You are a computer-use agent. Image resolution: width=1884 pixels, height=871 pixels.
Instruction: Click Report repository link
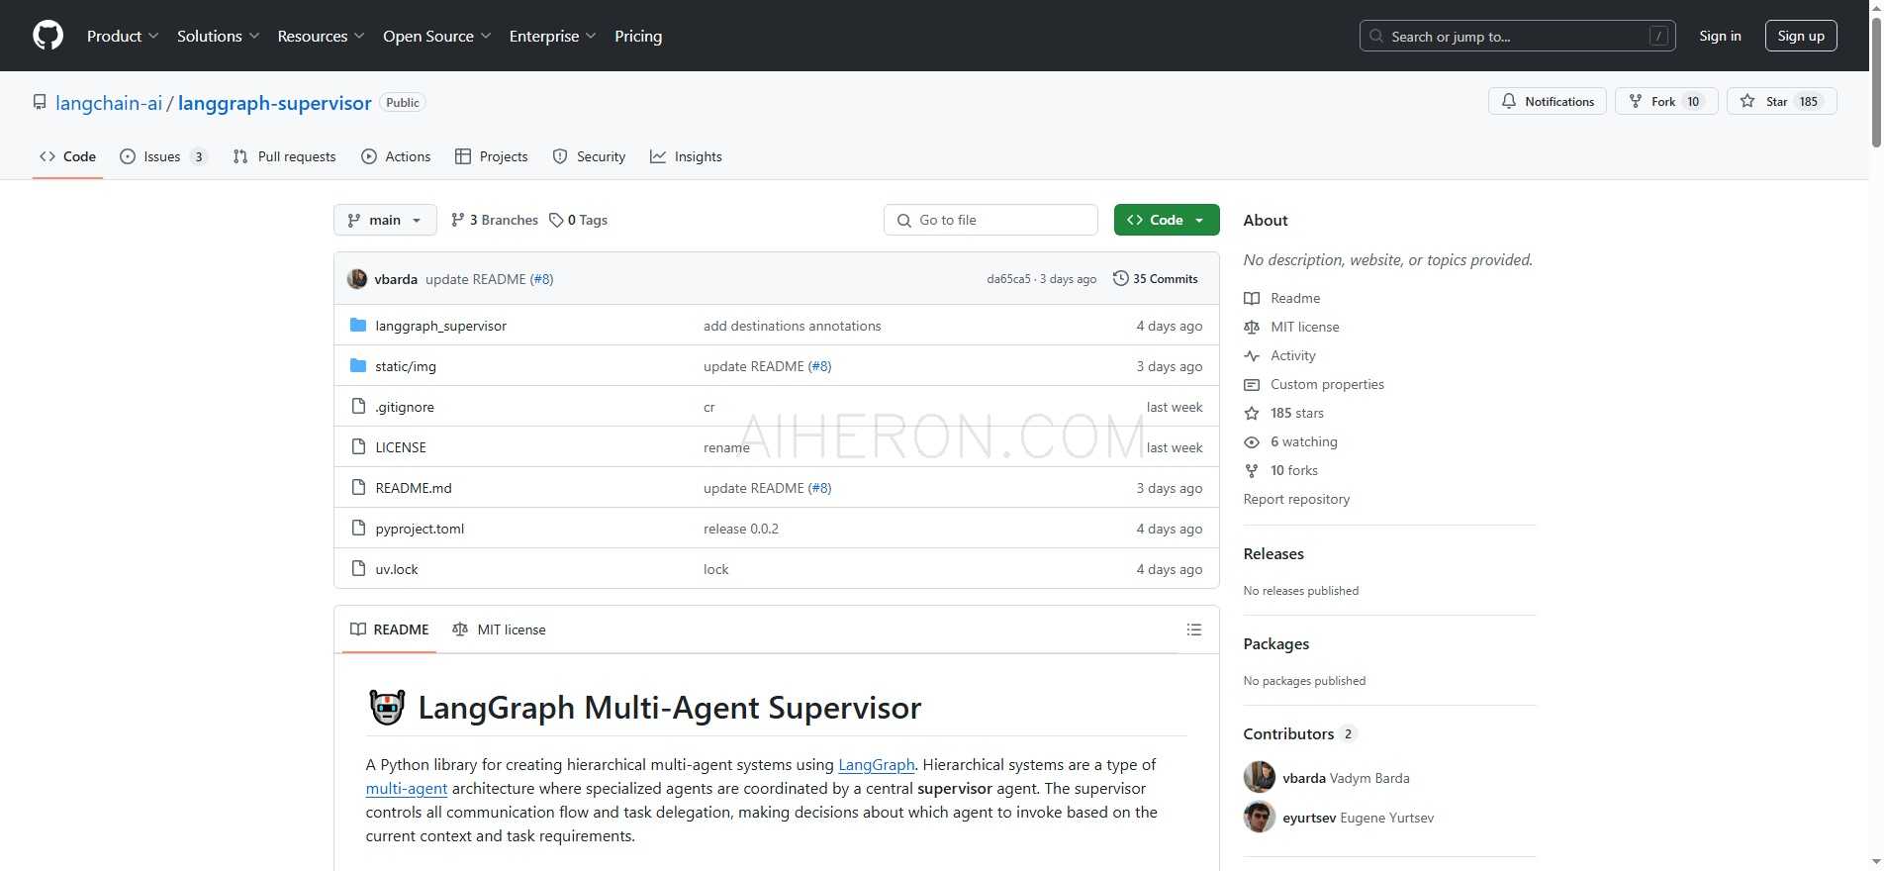click(x=1296, y=499)
